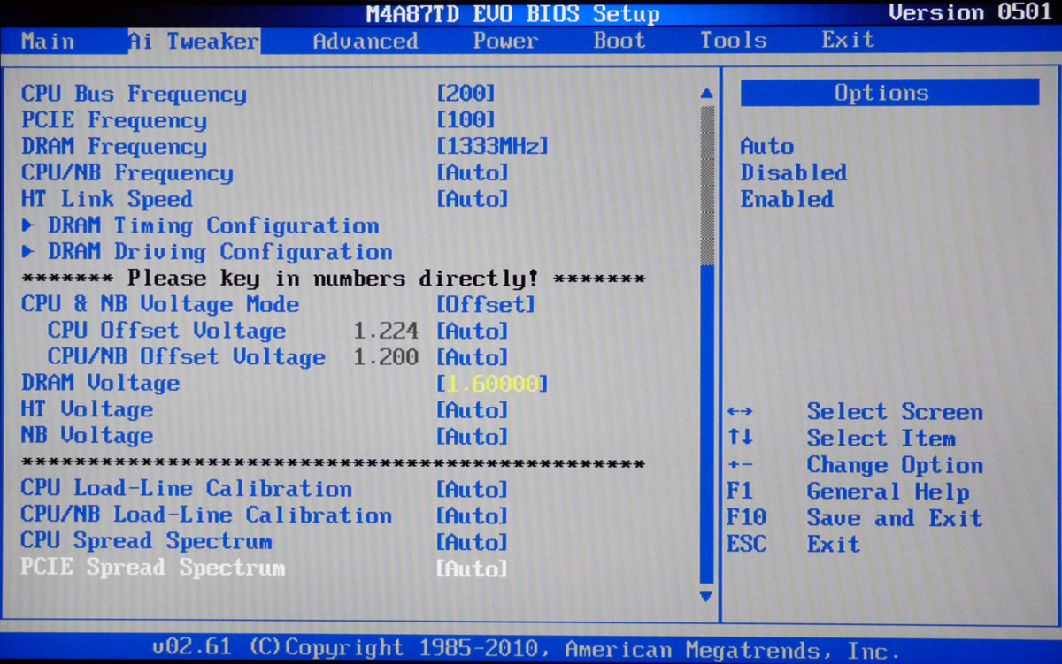Edit CPU Offset Voltage [Auto] field
Viewport: 1062px width, 664px height.
(x=473, y=332)
